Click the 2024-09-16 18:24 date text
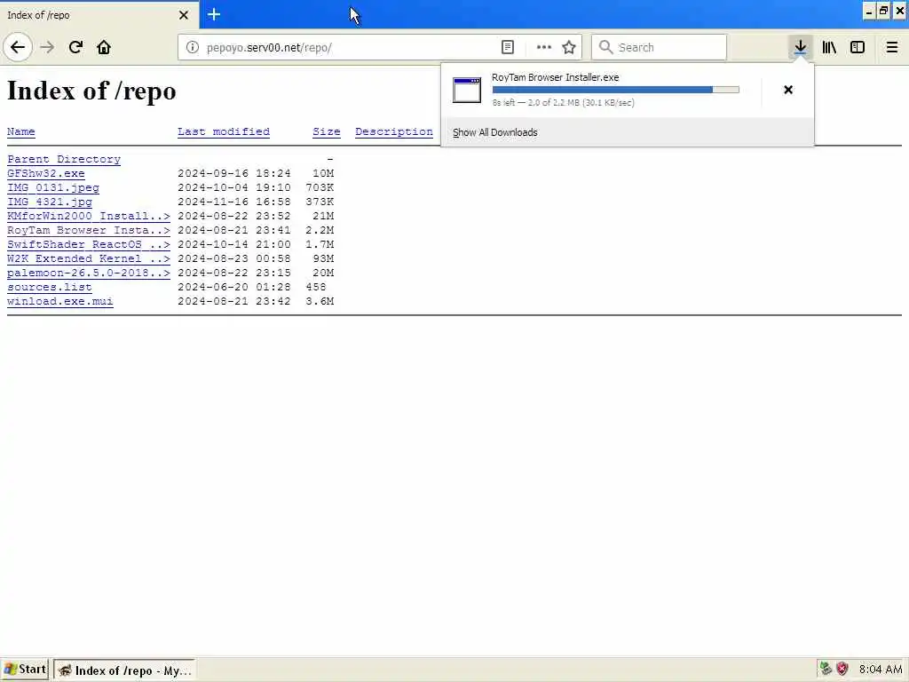 [234, 173]
